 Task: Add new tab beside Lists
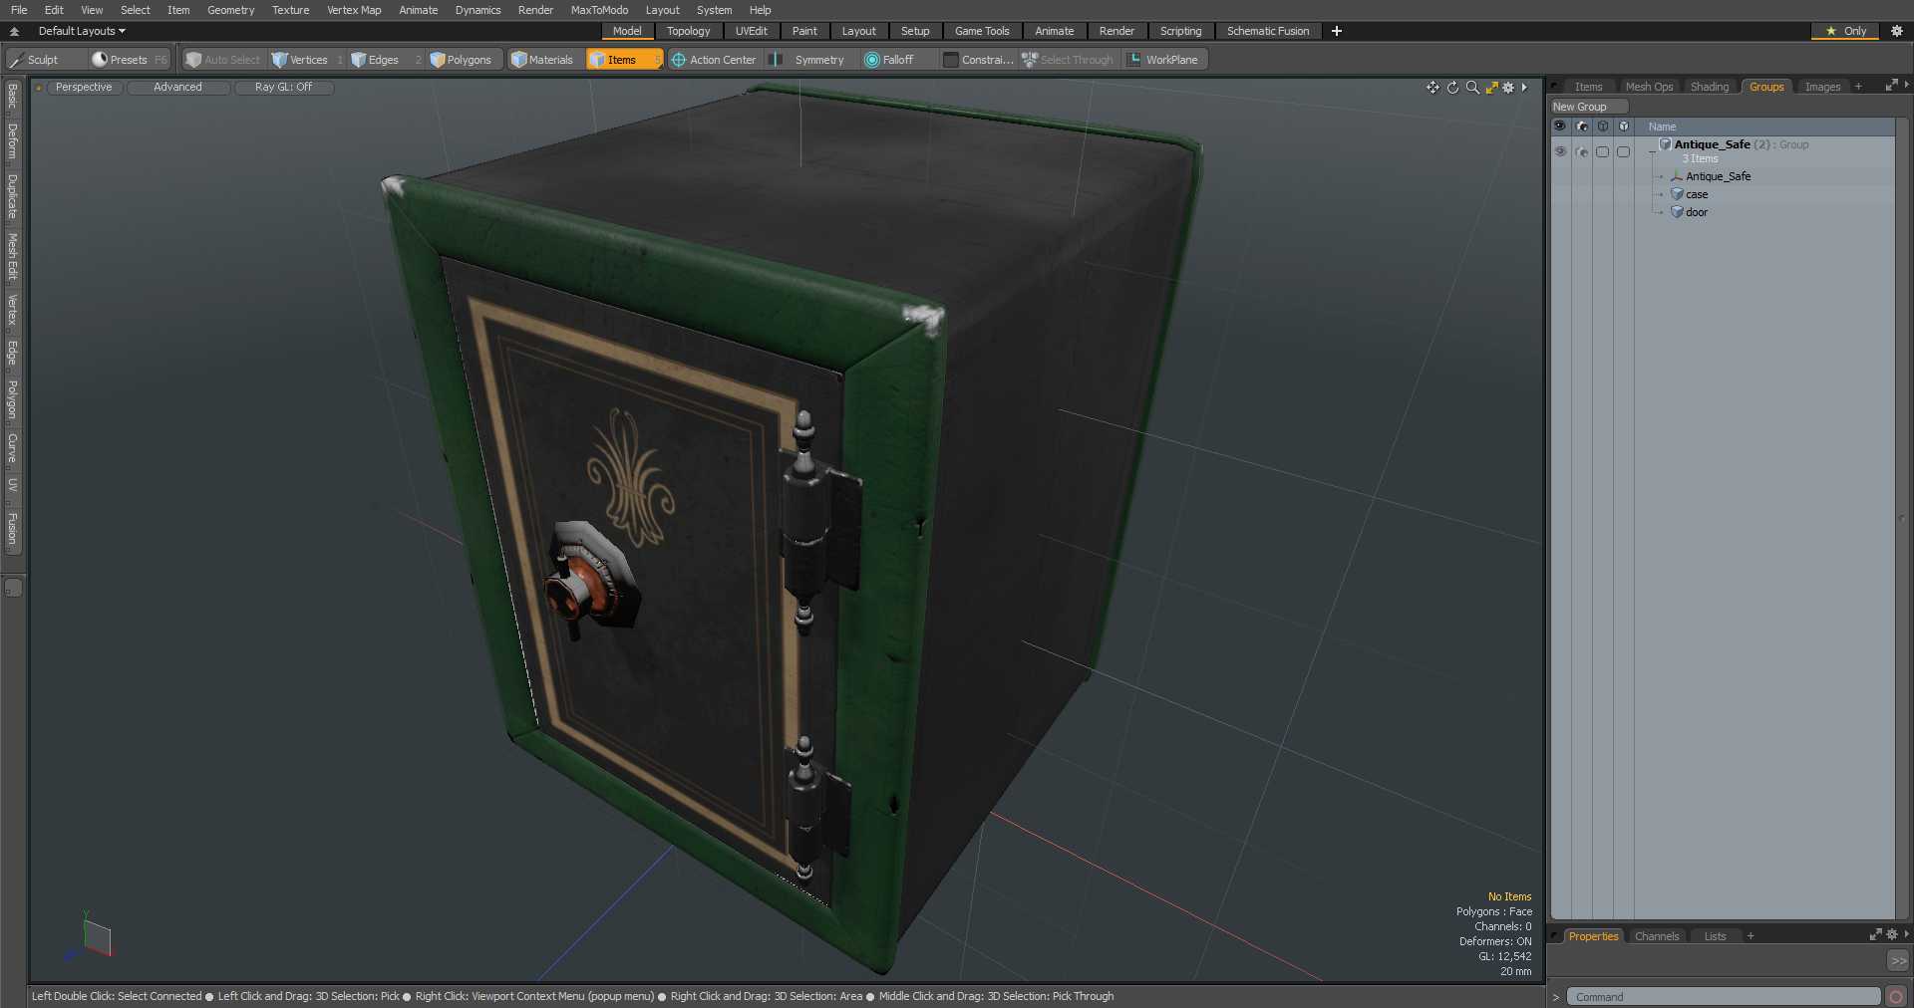click(1751, 936)
